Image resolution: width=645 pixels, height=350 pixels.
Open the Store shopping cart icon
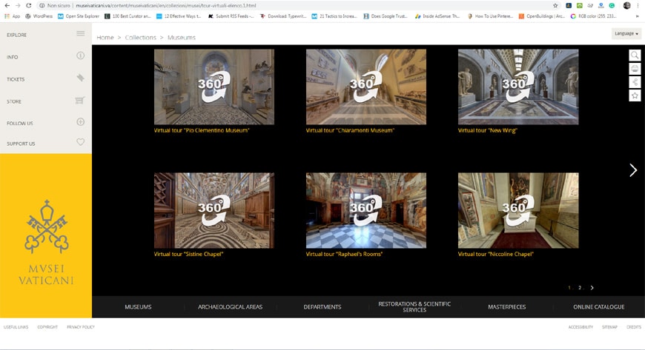point(80,100)
